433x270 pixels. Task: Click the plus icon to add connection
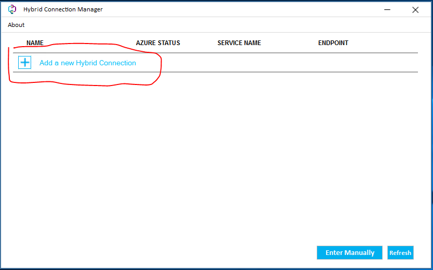(24, 63)
